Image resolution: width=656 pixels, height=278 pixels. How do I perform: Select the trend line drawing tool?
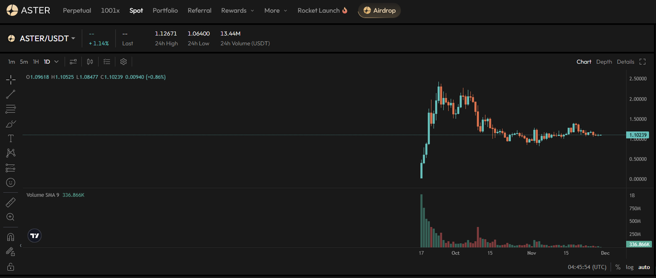coord(10,94)
